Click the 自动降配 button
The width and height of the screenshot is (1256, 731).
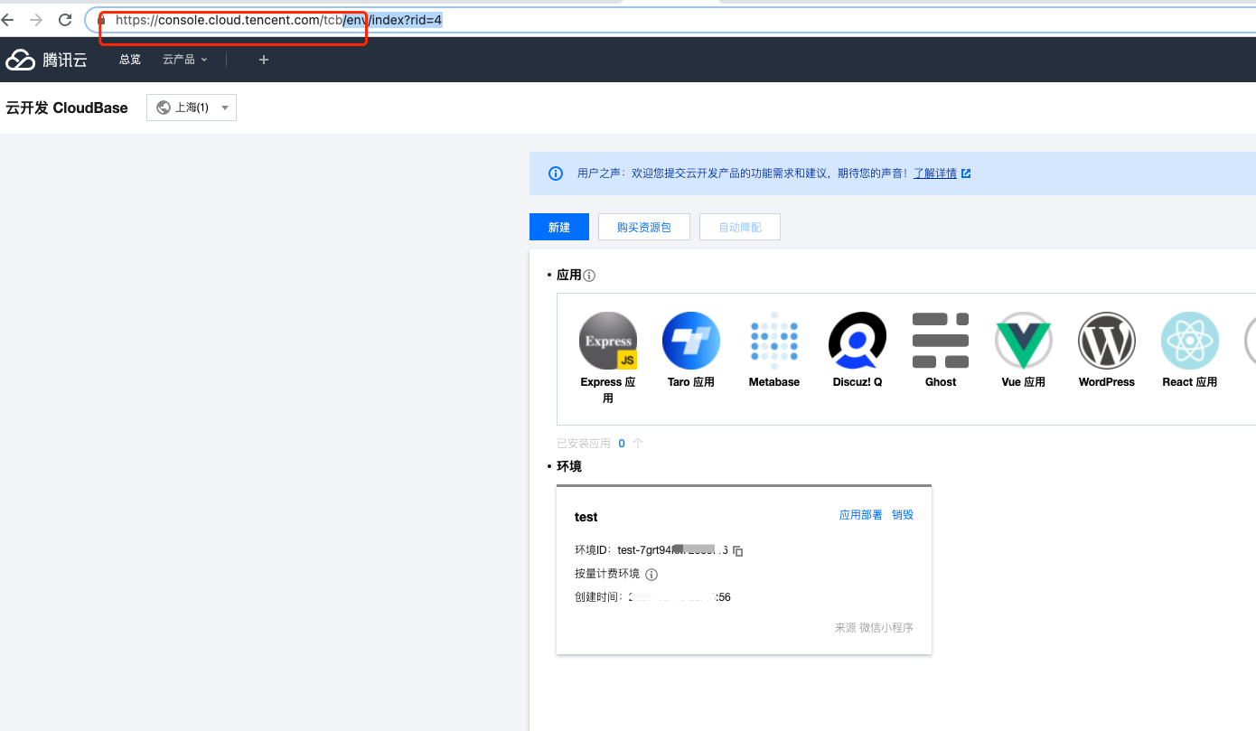(x=740, y=227)
